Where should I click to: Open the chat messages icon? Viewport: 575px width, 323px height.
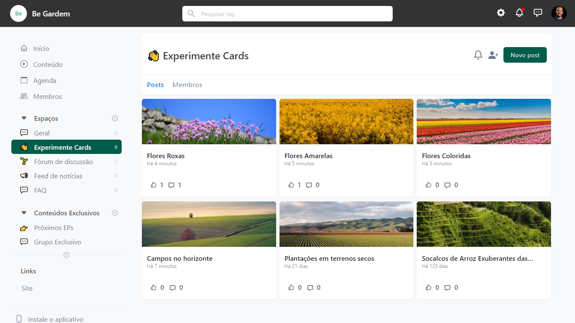pos(538,13)
